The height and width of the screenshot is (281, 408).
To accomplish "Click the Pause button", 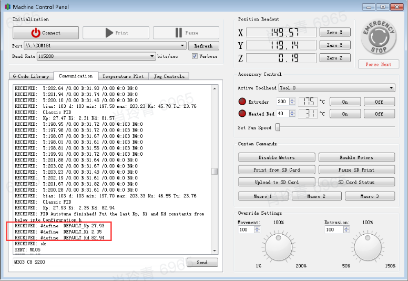I will pyautogui.click(x=186, y=33).
